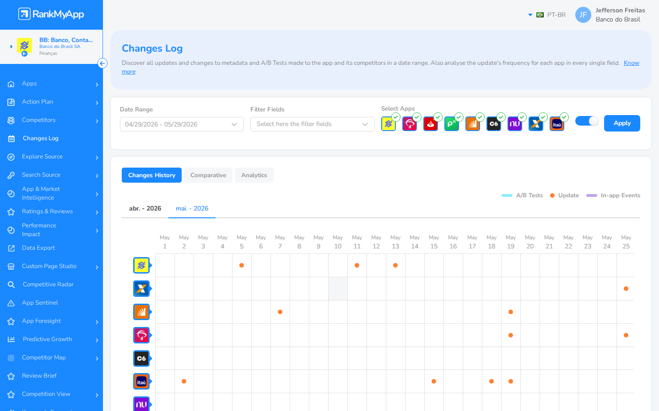Click the Competitor Map grid icon
The image size is (659, 411).
tap(11, 358)
